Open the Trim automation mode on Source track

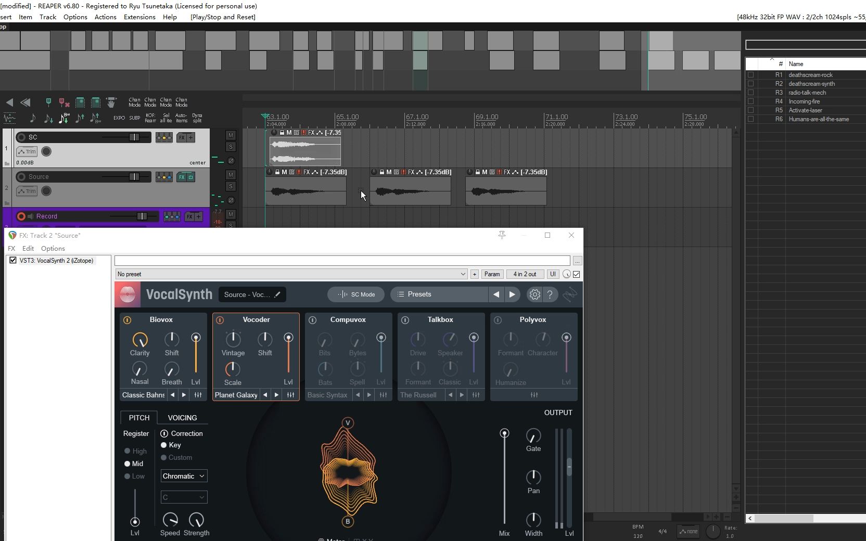27,191
